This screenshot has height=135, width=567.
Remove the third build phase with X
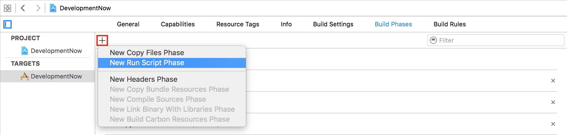[x=553, y=124]
